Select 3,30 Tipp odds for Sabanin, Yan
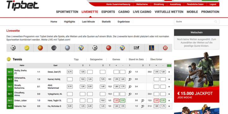The image size is (228, 114). tap(70, 106)
